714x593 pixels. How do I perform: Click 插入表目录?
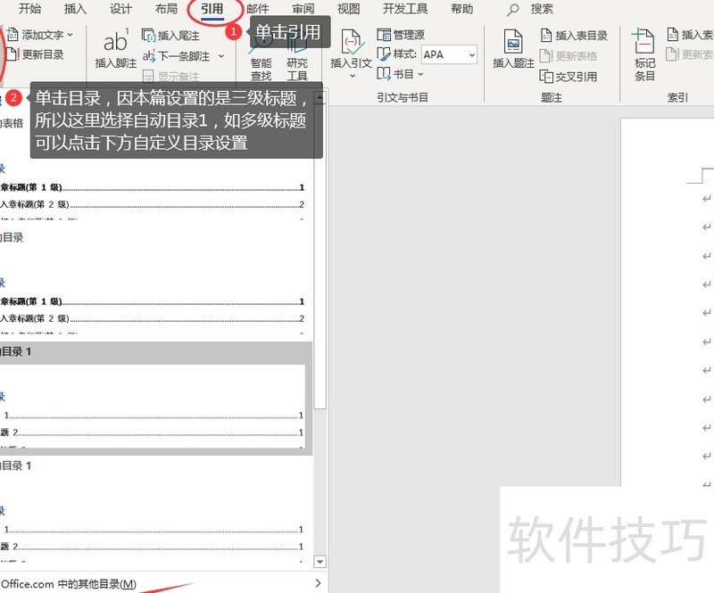574,36
